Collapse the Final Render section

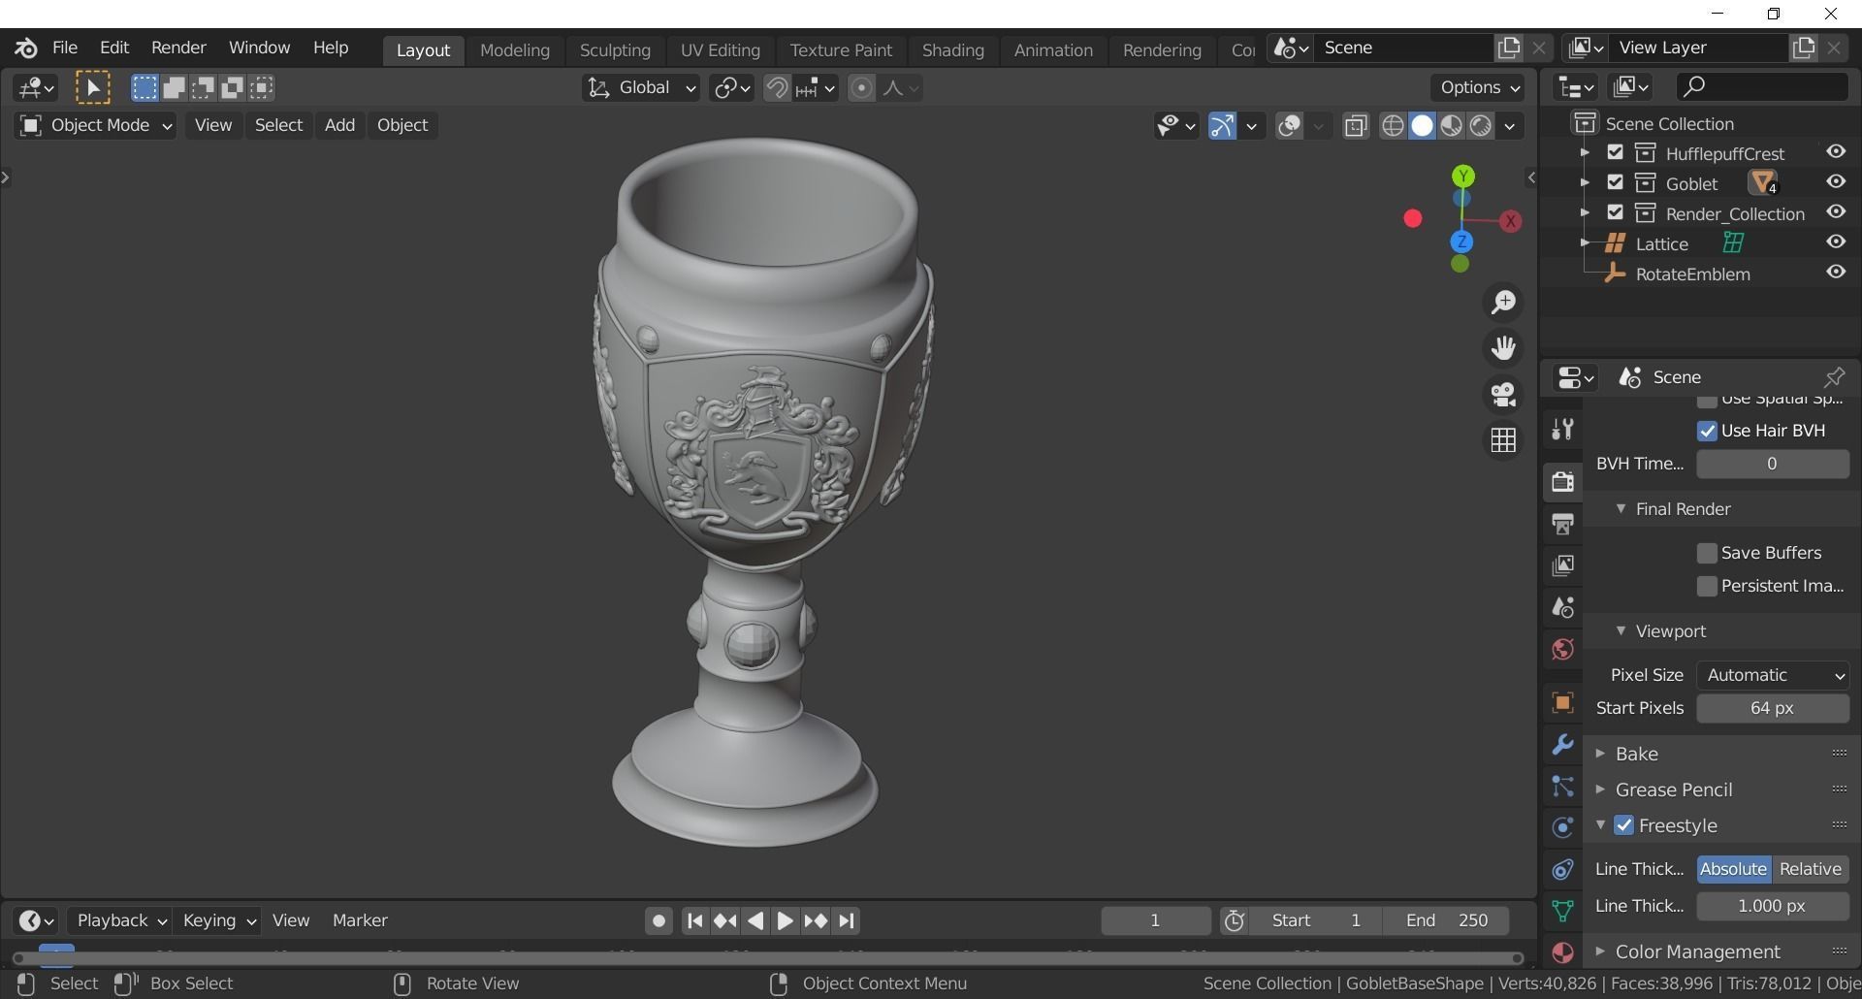click(x=1620, y=509)
